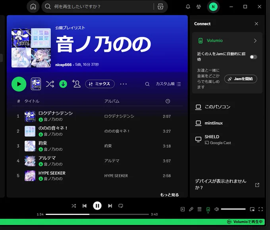Click the duration clock column icon
Viewport: 270px width, 230px height.
point(168,101)
